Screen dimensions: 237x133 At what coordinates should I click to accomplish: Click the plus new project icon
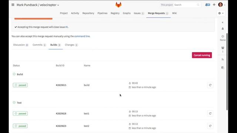pyautogui.click(x=214, y=5)
